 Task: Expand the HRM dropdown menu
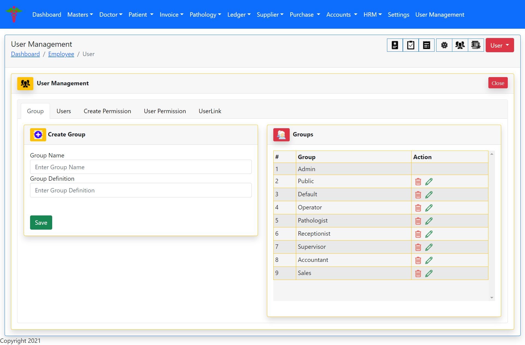[x=372, y=15]
